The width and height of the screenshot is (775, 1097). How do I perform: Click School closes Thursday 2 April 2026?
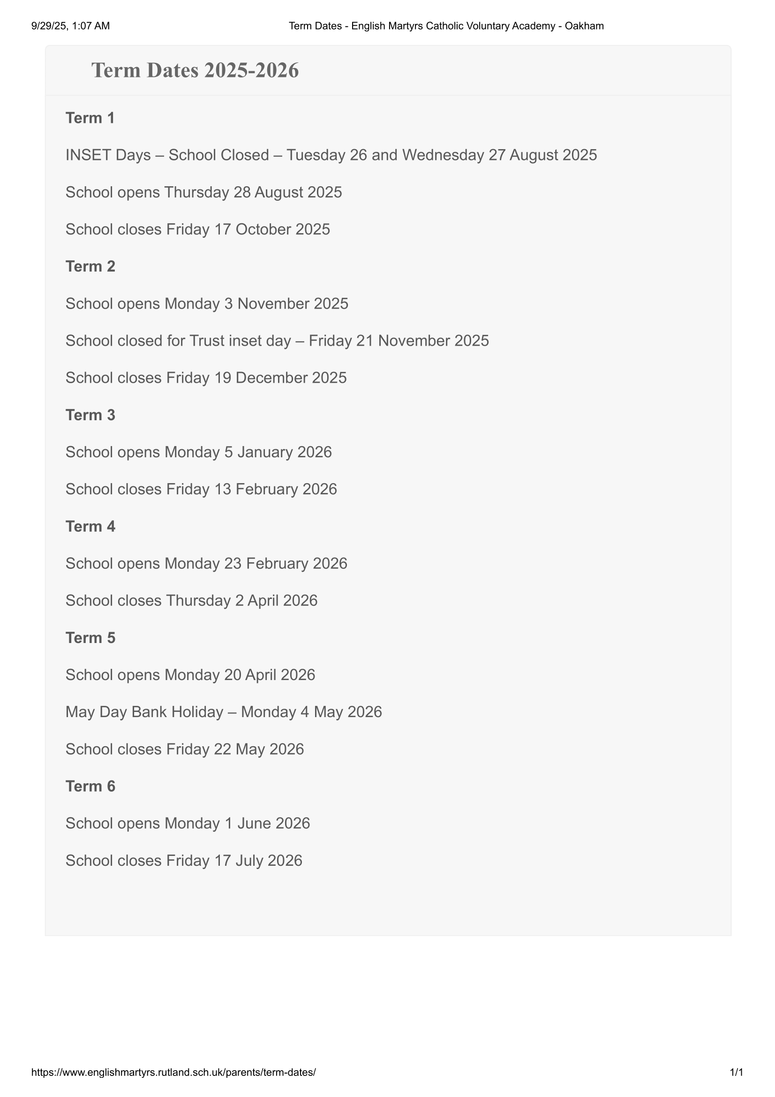[191, 601]
